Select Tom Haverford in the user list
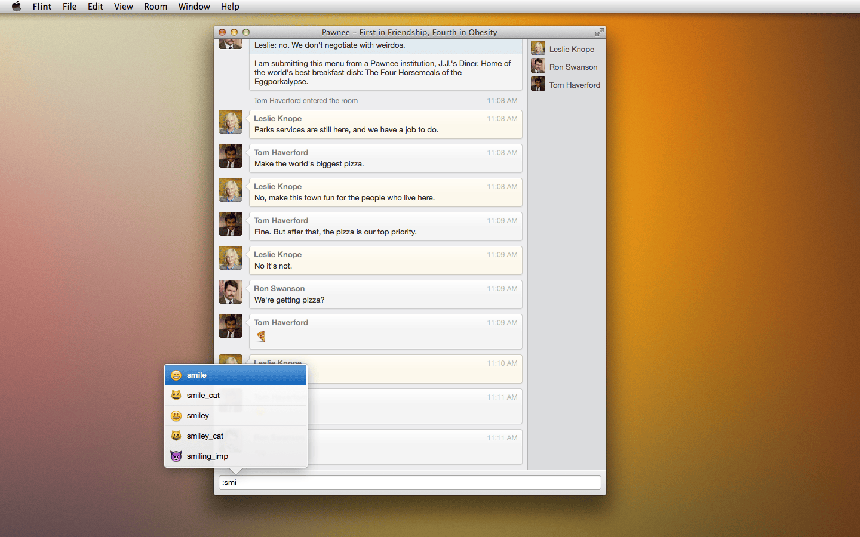The height and width of the screenshot is (537, 860). pyautogui.click(x=574, y=85)
